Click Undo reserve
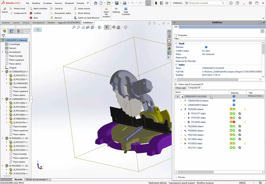This screenshot has height=184, width=266. tap(82, 9)
